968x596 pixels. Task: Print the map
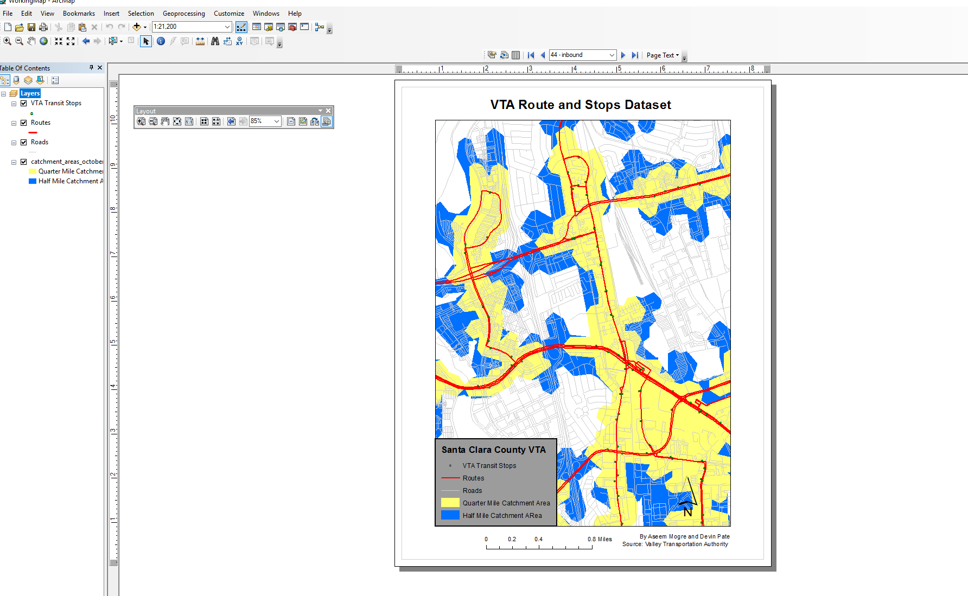tap(43, 27)
